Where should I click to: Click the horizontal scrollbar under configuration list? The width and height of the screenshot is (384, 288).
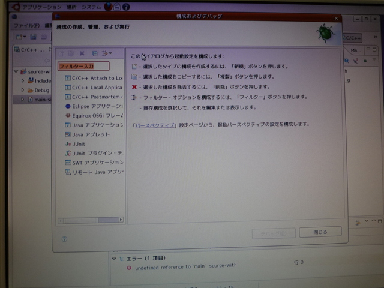pos(91,220)
